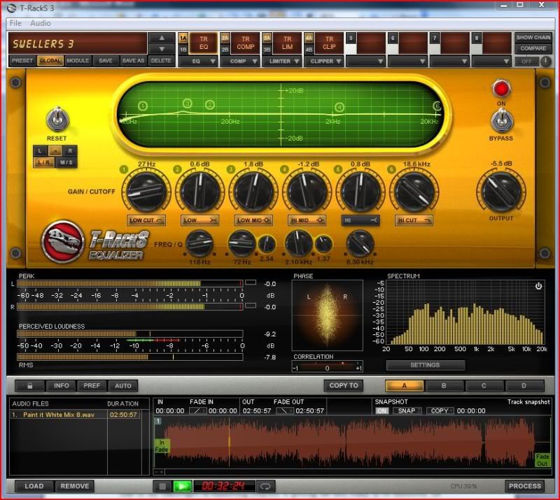Click the stop button in transport
The image size is (560, 500).
pos(162,486)
